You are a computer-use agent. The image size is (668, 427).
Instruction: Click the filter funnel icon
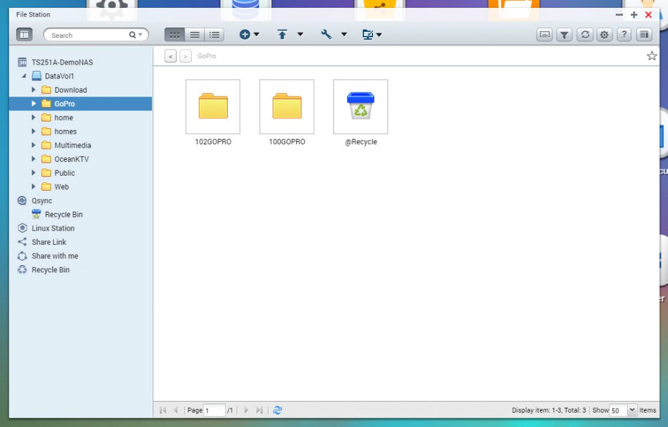click(x=565, y=35)
